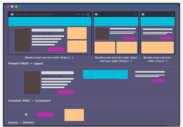Click the standalone magenta button in Generic Element row
Screen dimensions: 183x127
(x=45, y=114)
